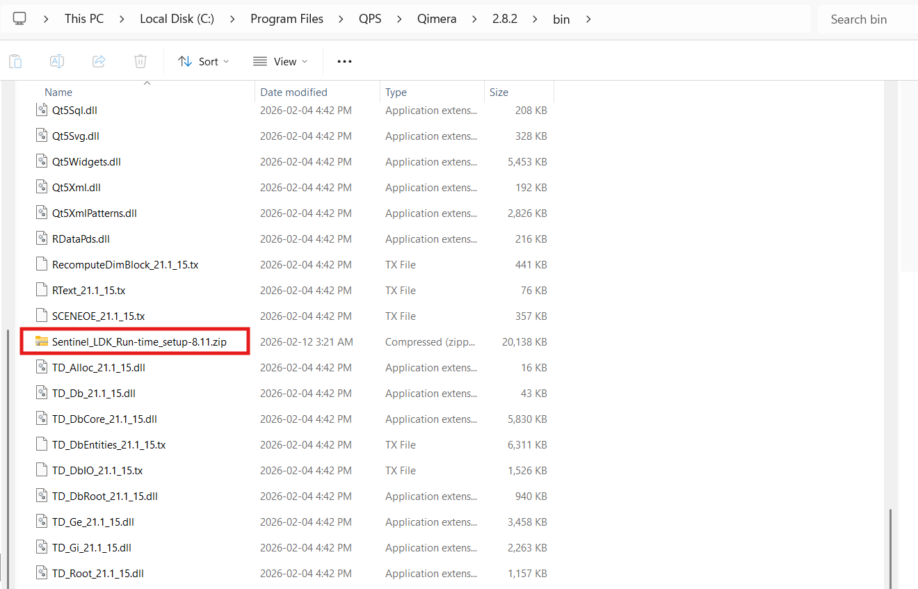Click the Type column header
The height and width of the screenshot is (589, 918).
[x=396, y=92]
